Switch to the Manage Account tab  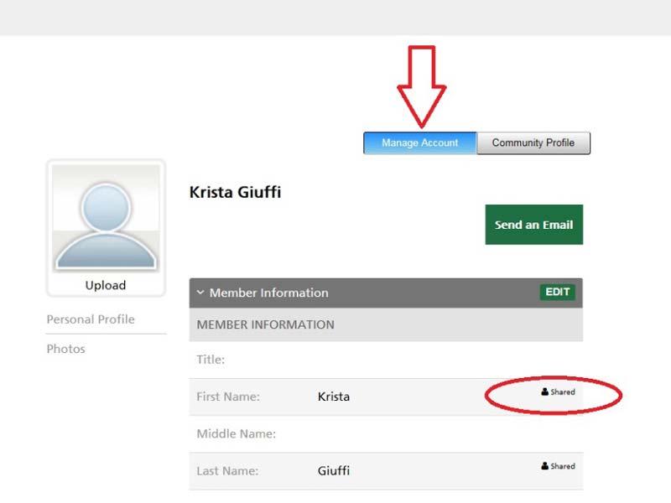pyautogui.click(x=419, y=143)
